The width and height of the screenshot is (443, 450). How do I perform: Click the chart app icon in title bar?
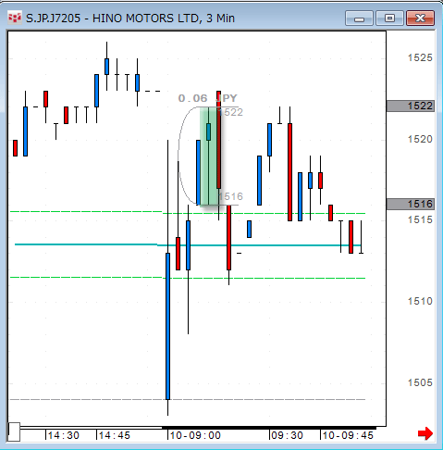click(15, 19)
